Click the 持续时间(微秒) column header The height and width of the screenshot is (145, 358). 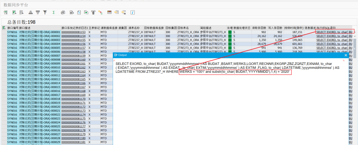point(294,28)
